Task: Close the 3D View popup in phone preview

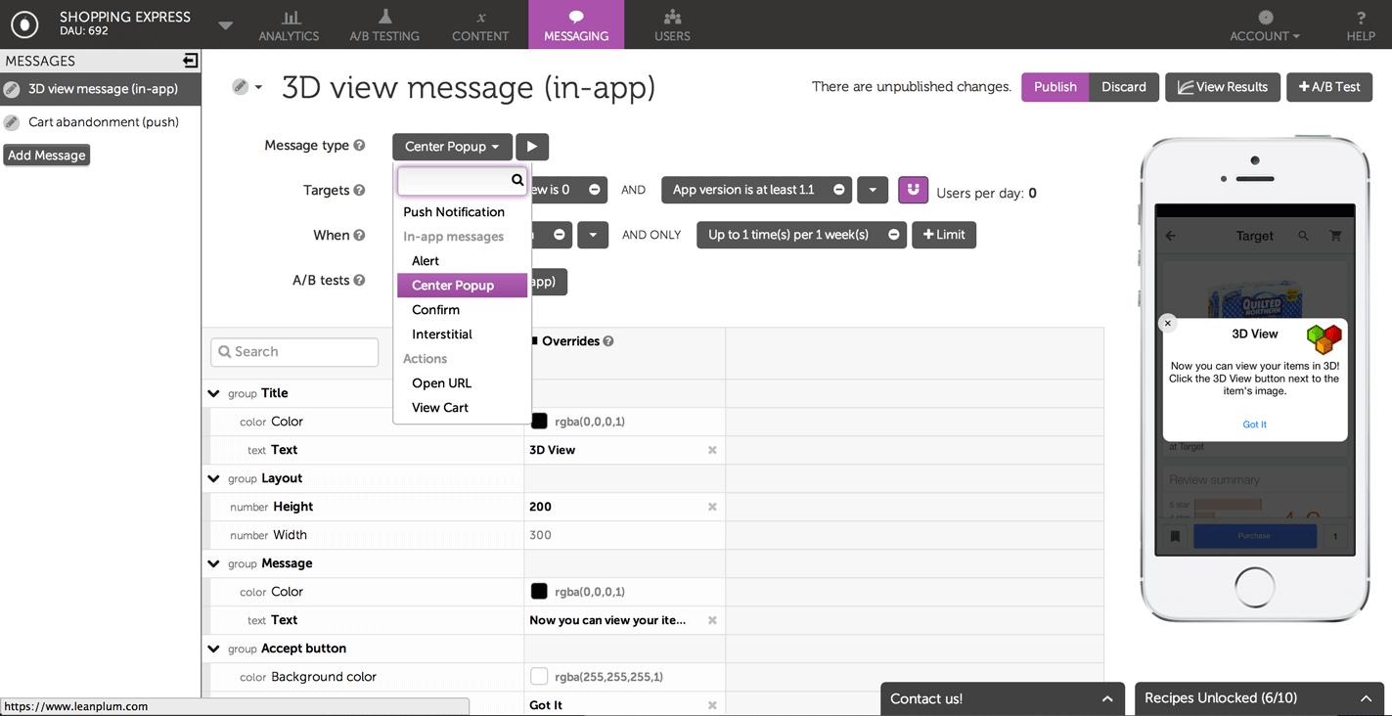Action: (x=1167, y=323)
